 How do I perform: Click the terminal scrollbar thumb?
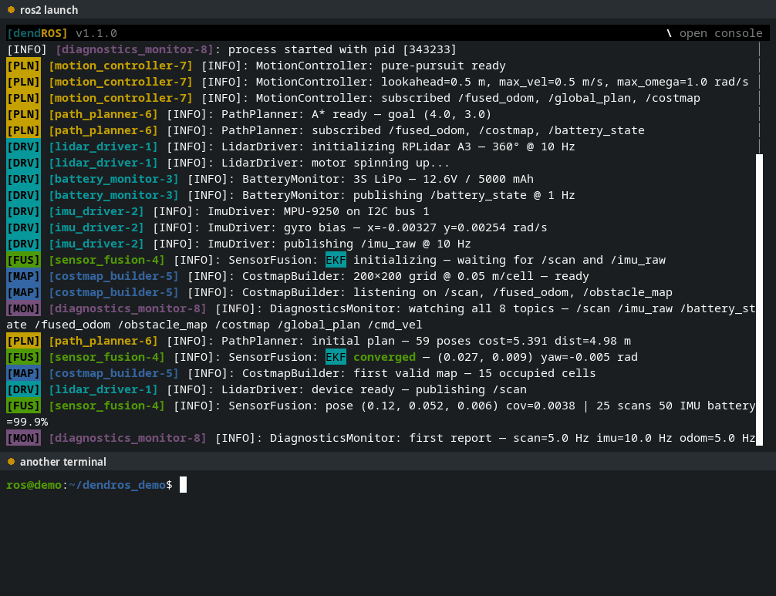(759, 300)
